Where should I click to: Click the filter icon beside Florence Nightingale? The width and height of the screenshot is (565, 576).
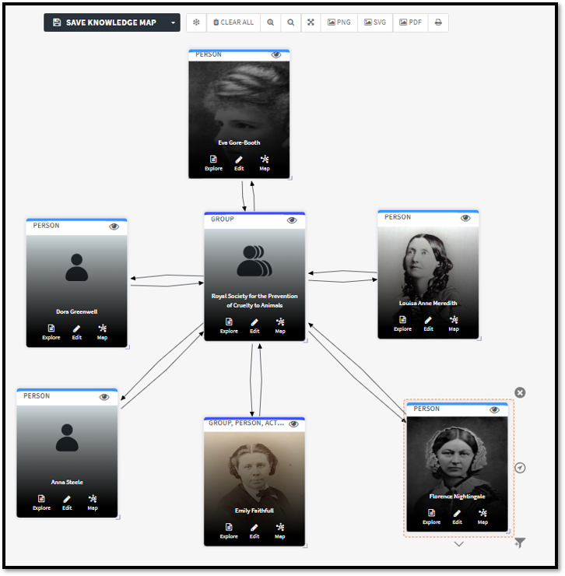click(520, 543)
